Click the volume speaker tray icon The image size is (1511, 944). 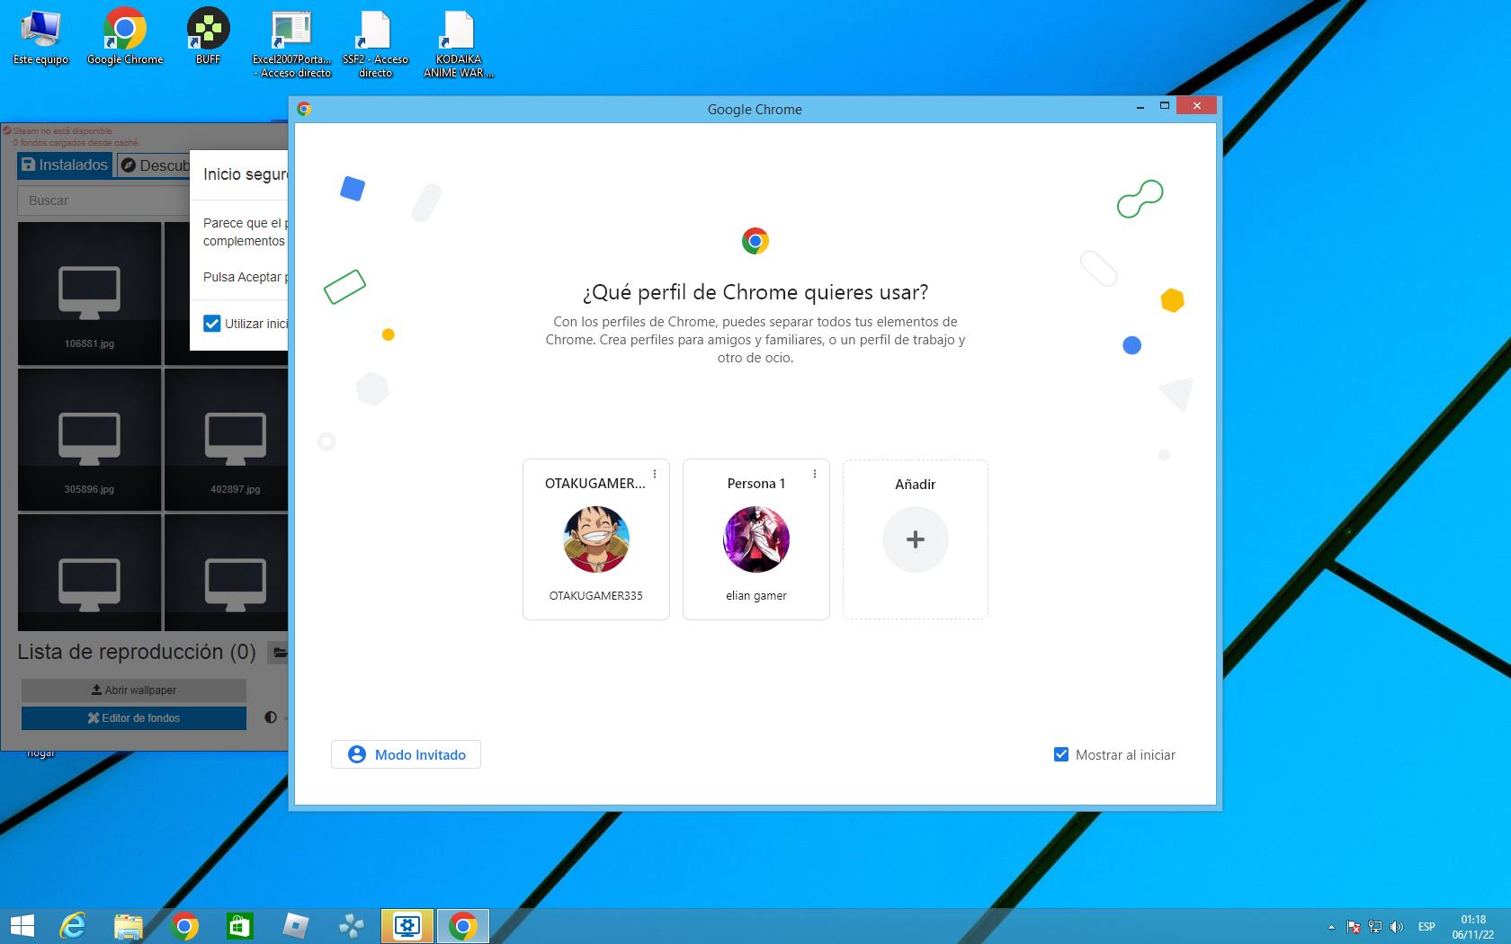(x=1396, y=927)
